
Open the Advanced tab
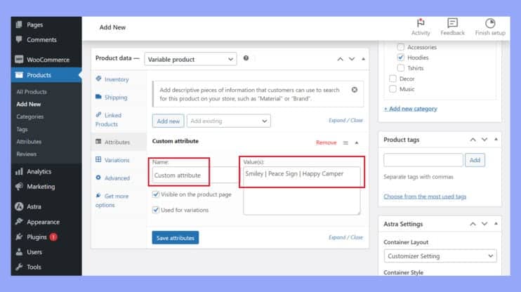pyautogui.click(x=119, y=178)
